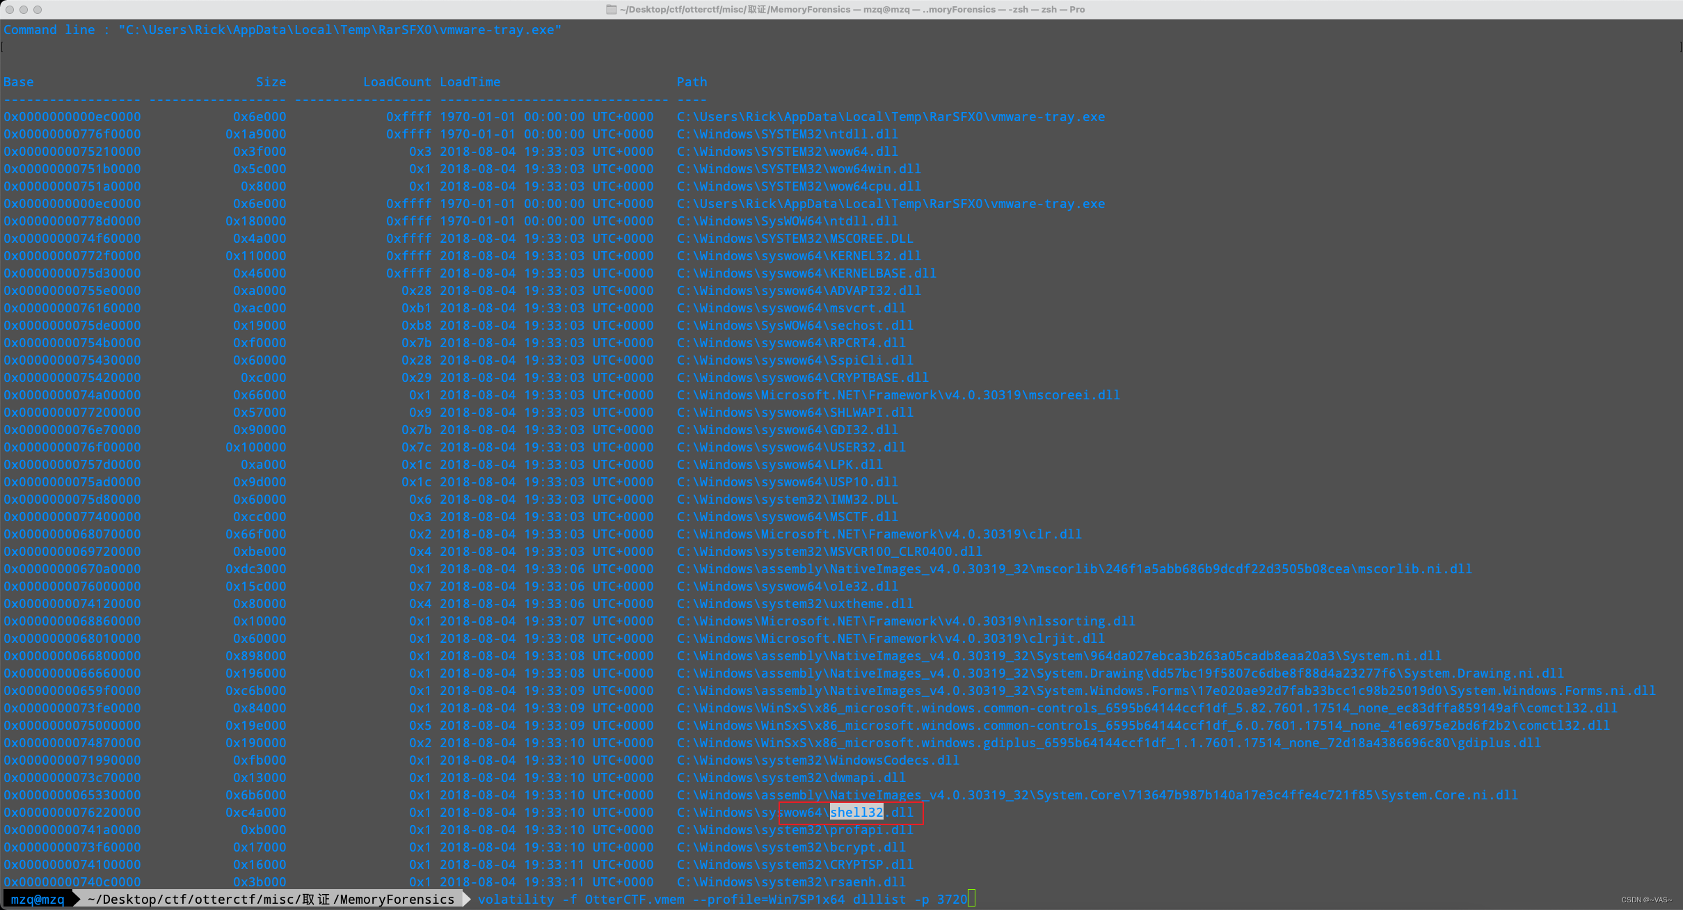1683x910 pixels.
Task: Click the Command line header text at top
Action: click(50, 29)
